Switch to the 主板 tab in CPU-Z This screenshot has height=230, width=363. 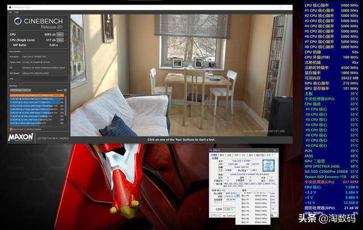[x=229, y=155]
